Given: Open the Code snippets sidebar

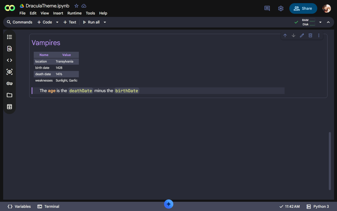Looking at the screenshot, I should click(9, 60).
